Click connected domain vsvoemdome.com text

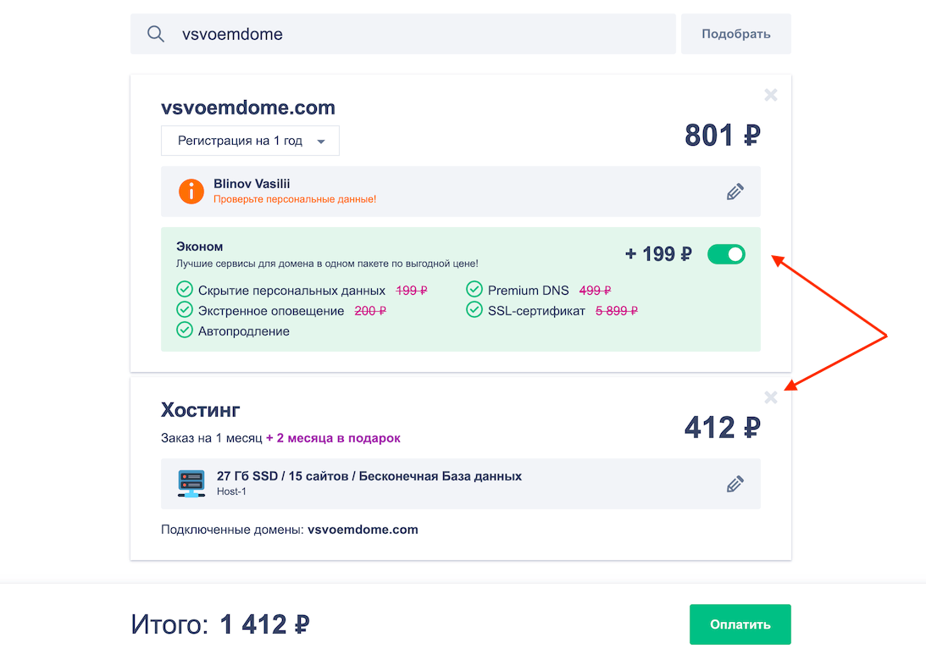[x=363, y=530]
